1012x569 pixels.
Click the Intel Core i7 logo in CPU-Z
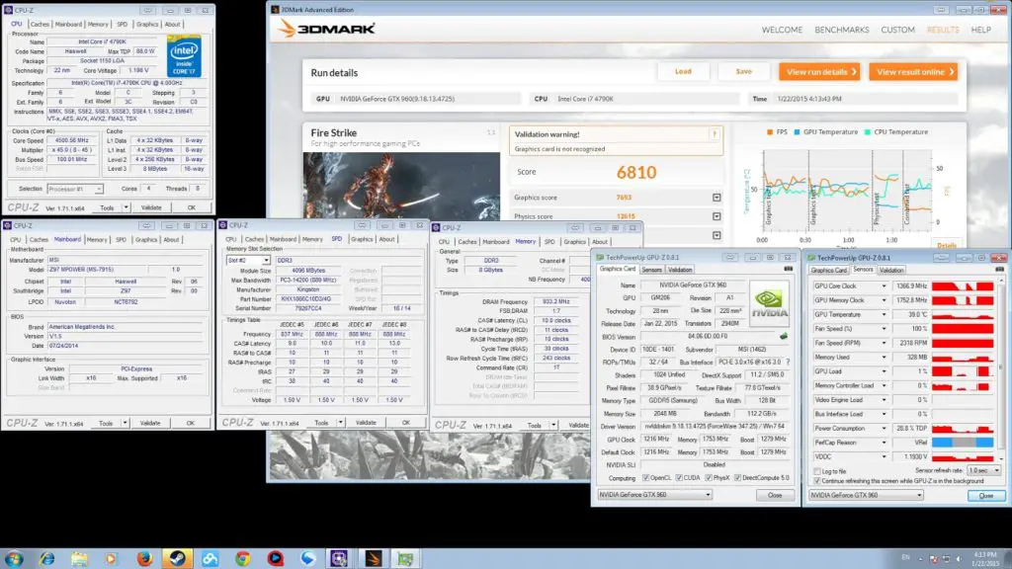[184, 56]
